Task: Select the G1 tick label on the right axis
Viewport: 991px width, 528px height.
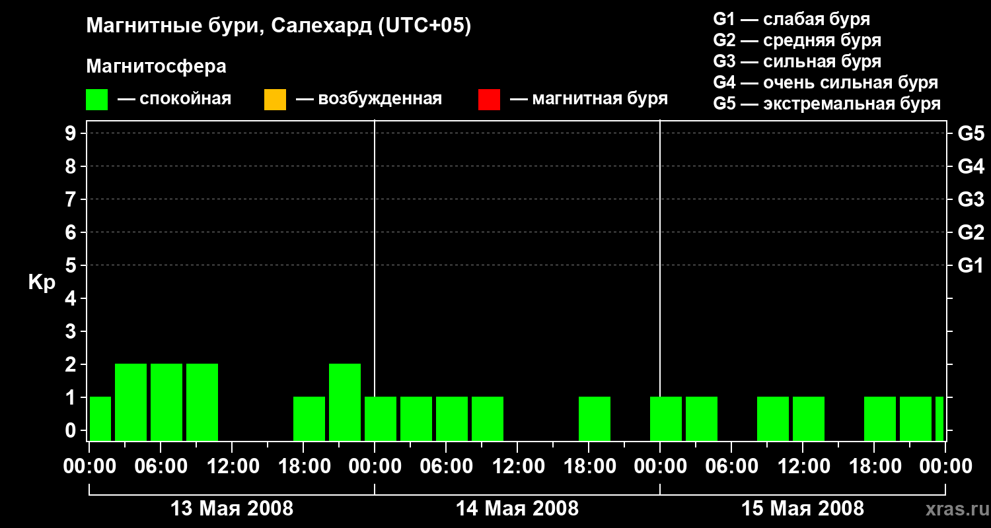Action: (971, 265)
